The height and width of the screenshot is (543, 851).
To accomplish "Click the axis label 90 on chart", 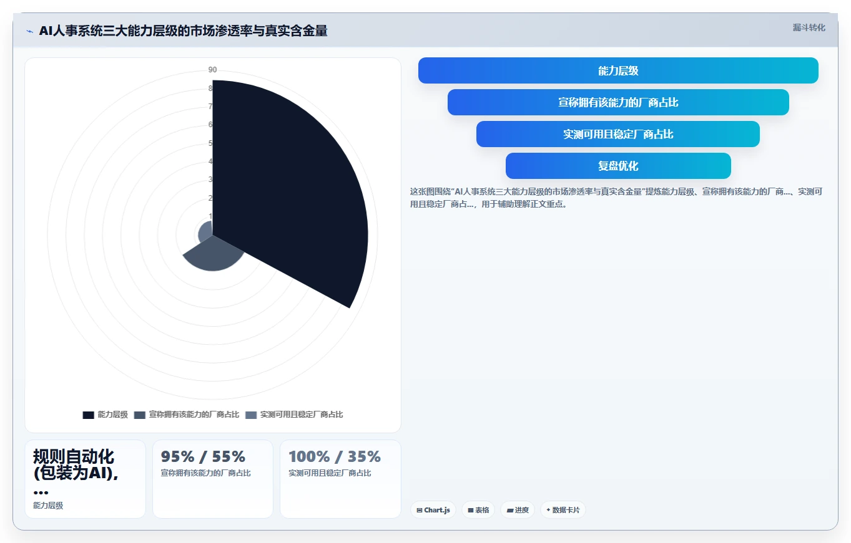I will point(213,70).
